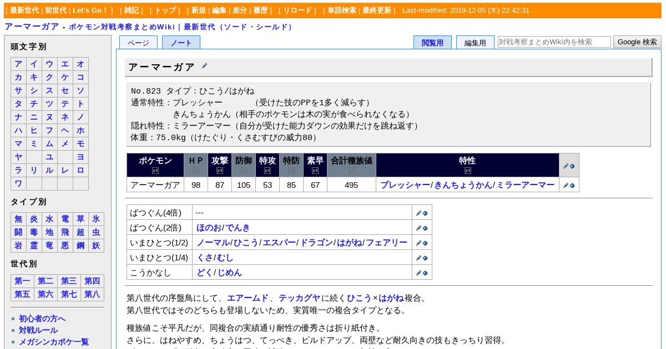Click the pencil edit icon beside アーマーガア heading
Image resolution: width=666 pixels, height=349 pixels.
(204, 66)
